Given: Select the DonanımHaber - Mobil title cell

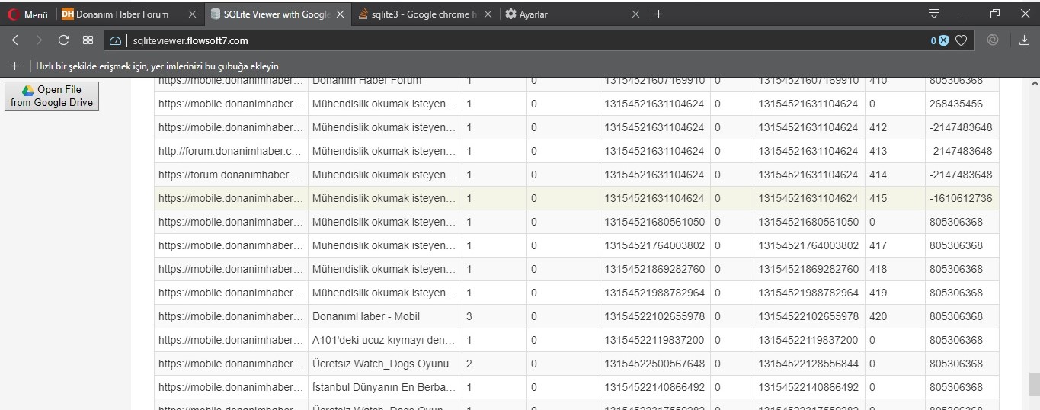Looking at the screenshot, I should tap(385, 316).
